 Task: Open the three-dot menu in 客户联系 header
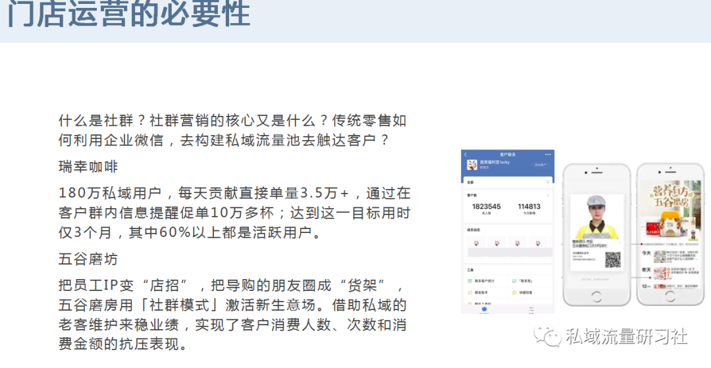[x=548, y=155]
